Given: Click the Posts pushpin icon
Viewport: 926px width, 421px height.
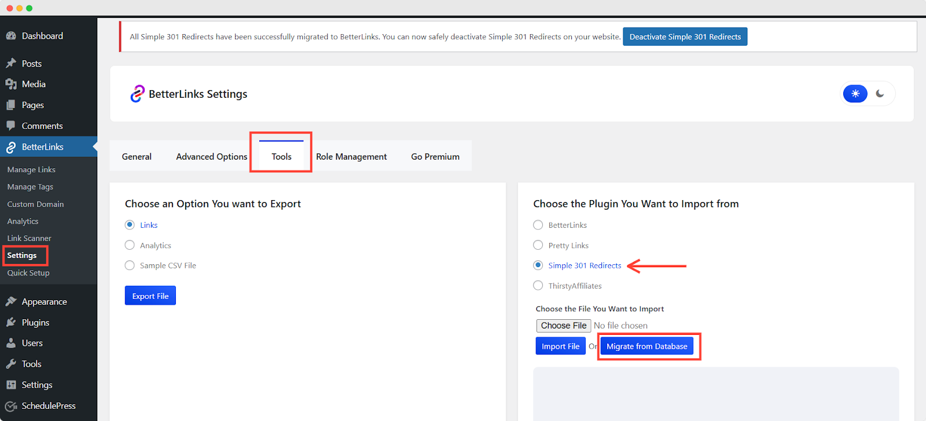Looking at the screenshot, I should coord(11,64).
